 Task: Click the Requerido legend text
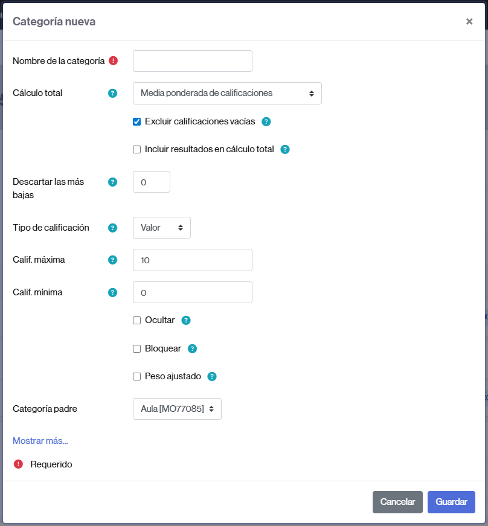[51, 464]
